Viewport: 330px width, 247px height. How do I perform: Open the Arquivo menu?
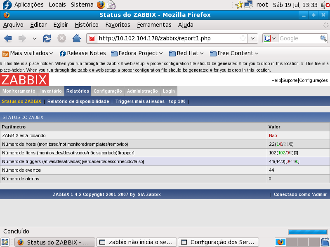tap(13, 25)
